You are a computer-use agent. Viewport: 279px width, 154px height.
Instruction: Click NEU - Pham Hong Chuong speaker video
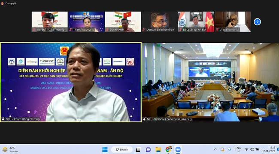71,82
